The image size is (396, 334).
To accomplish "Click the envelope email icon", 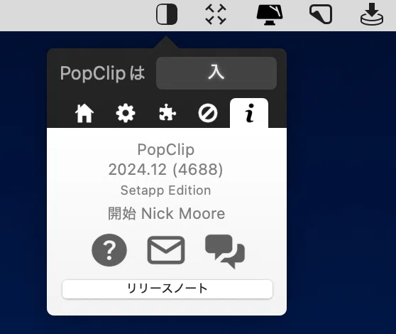I will point(166,250).
